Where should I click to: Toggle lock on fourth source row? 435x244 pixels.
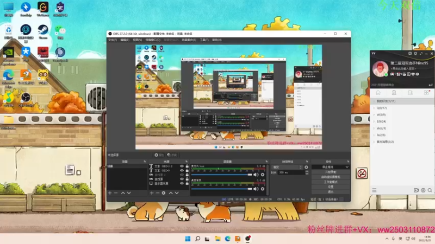(x=187, y=179)
